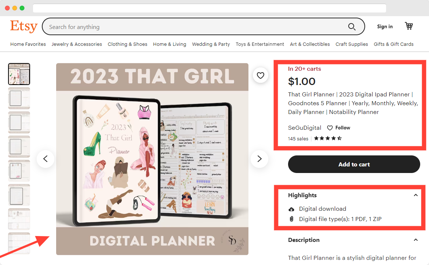Collapse the Highlights section
This screenshot has height=265, width=429.
click(415, 195)
